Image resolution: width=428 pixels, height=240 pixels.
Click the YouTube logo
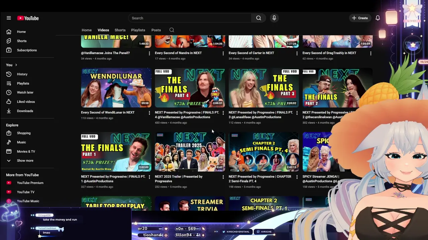[x=28, y=18]
